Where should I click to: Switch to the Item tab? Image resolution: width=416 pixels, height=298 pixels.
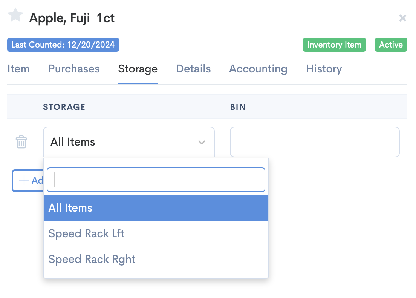[x=18, y=69]
